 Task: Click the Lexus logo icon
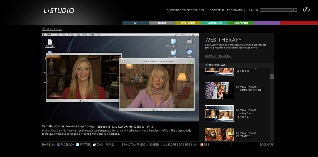click(306, 10)
